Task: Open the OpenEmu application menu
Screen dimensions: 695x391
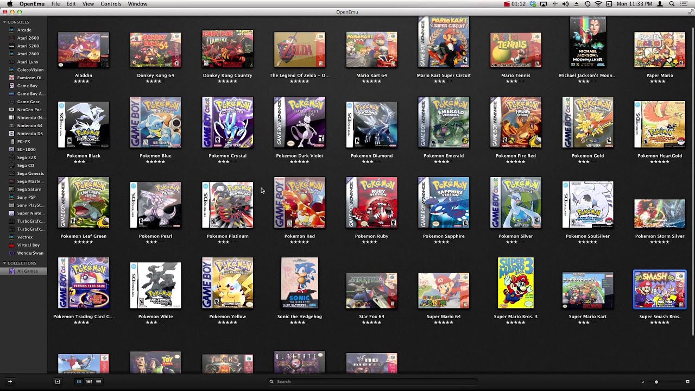Action: [x=32, y=4]
